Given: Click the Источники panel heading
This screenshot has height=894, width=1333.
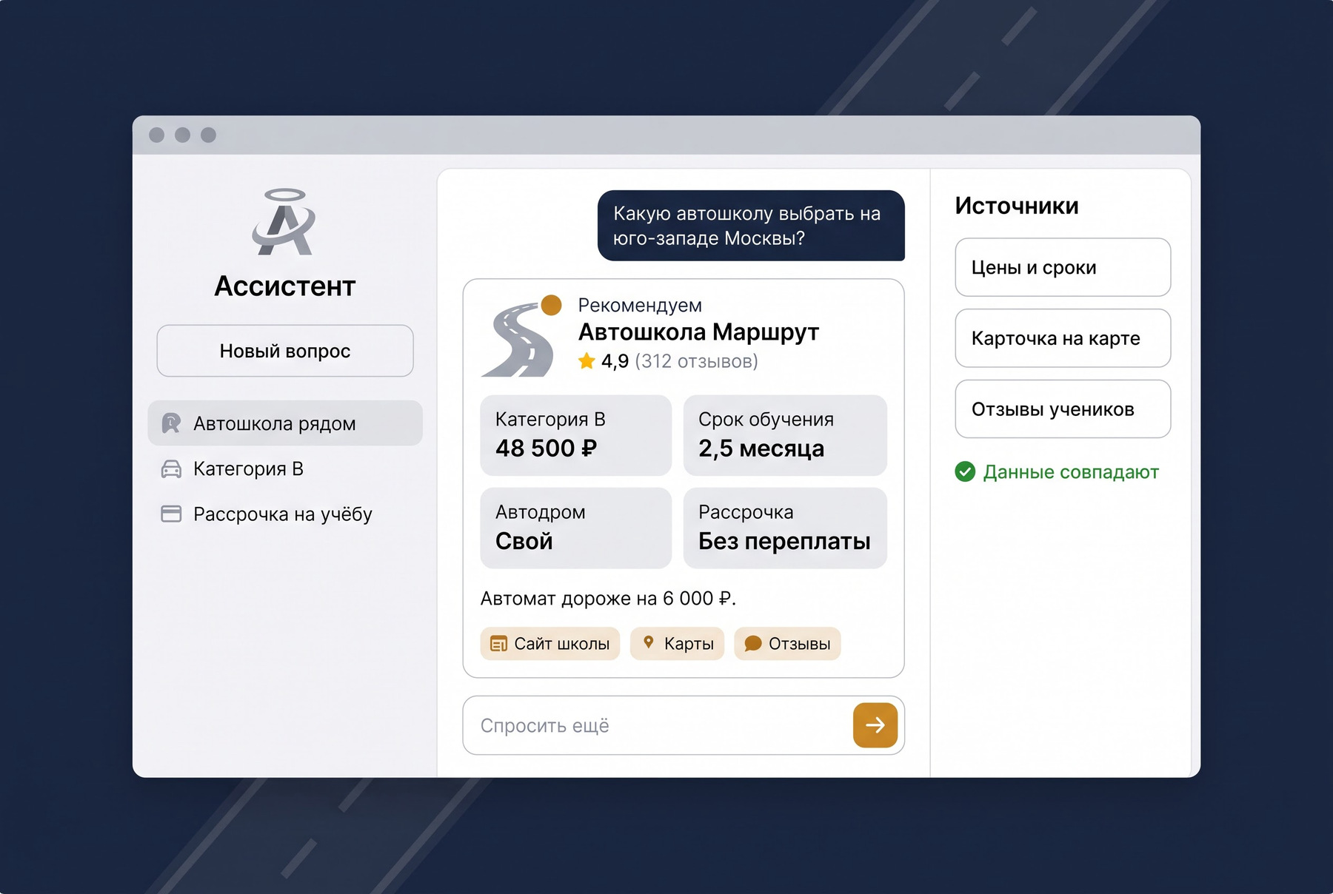Looking at the screenshot, I should pyautogui.click(x=1017, y=205).
